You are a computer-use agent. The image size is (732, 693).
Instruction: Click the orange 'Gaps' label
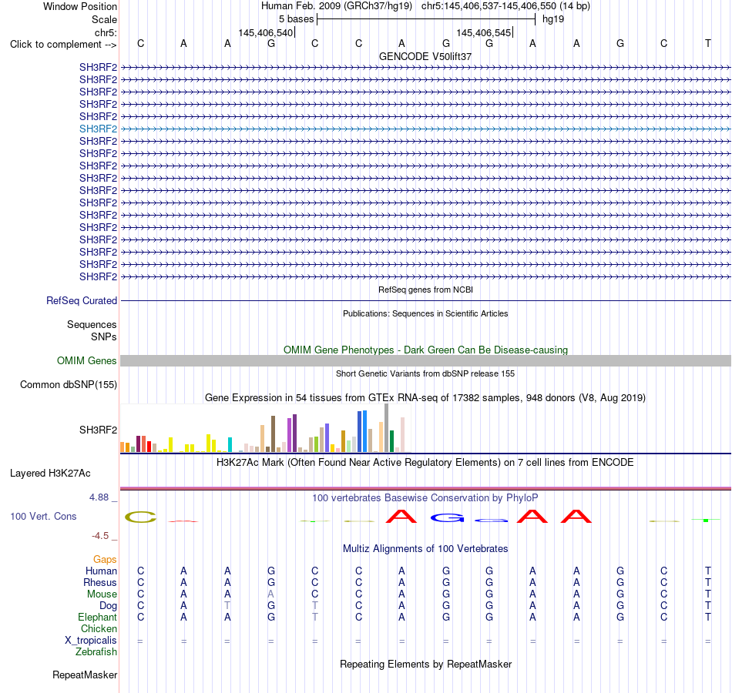105,559
